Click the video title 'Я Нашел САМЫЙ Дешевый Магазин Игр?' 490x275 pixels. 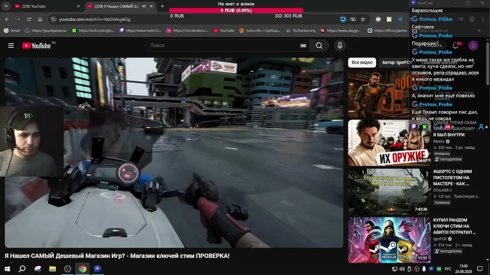[x=117, y=256]
